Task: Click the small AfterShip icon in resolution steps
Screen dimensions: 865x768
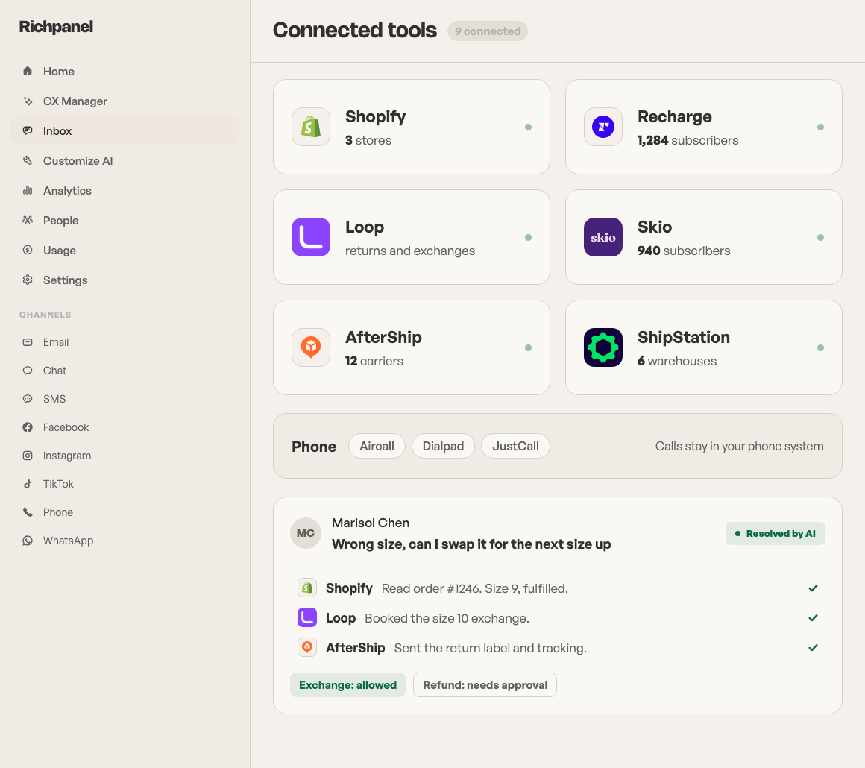Action: pos(307,648)
